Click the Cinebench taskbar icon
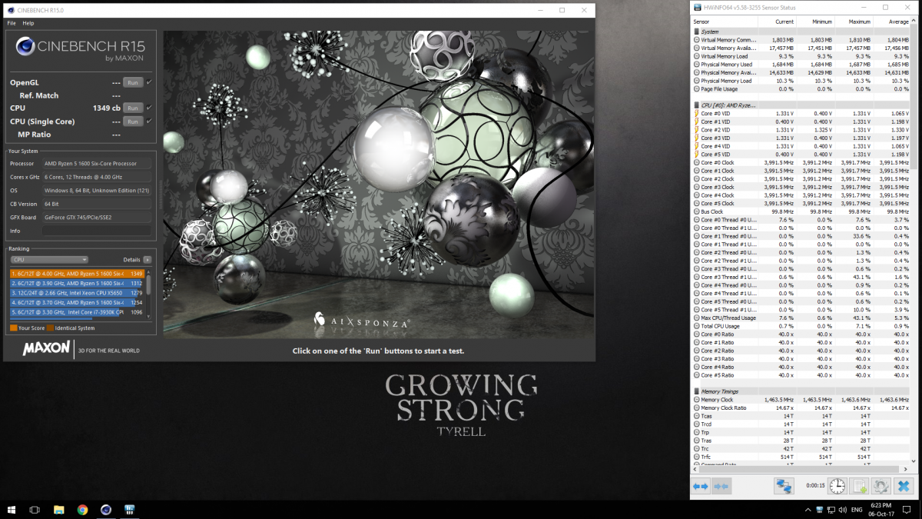 [x=106, y=509]
